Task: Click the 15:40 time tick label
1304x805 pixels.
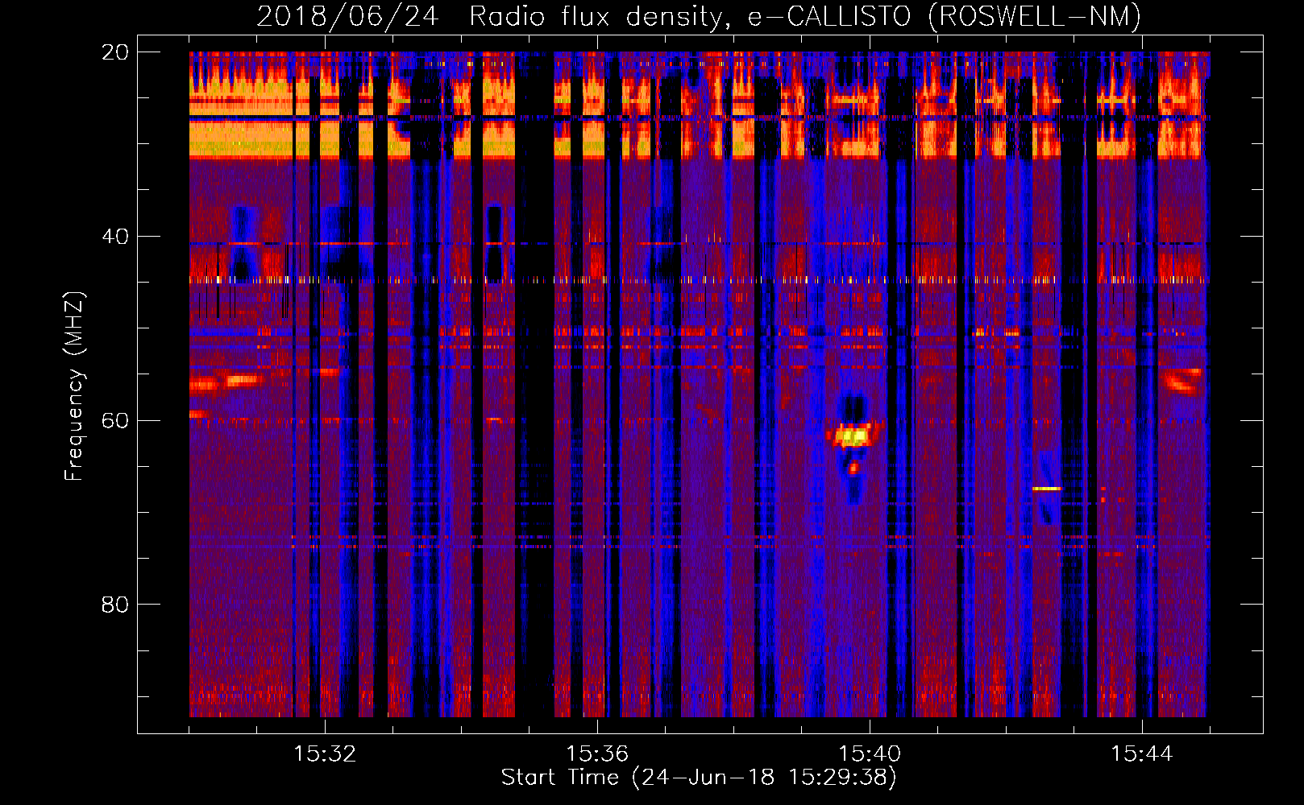Action: pos(870,754)
